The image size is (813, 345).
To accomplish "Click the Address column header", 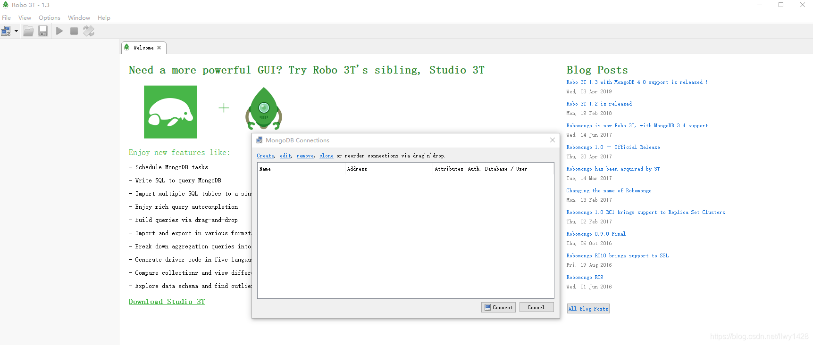I will [x=389, y=169].
